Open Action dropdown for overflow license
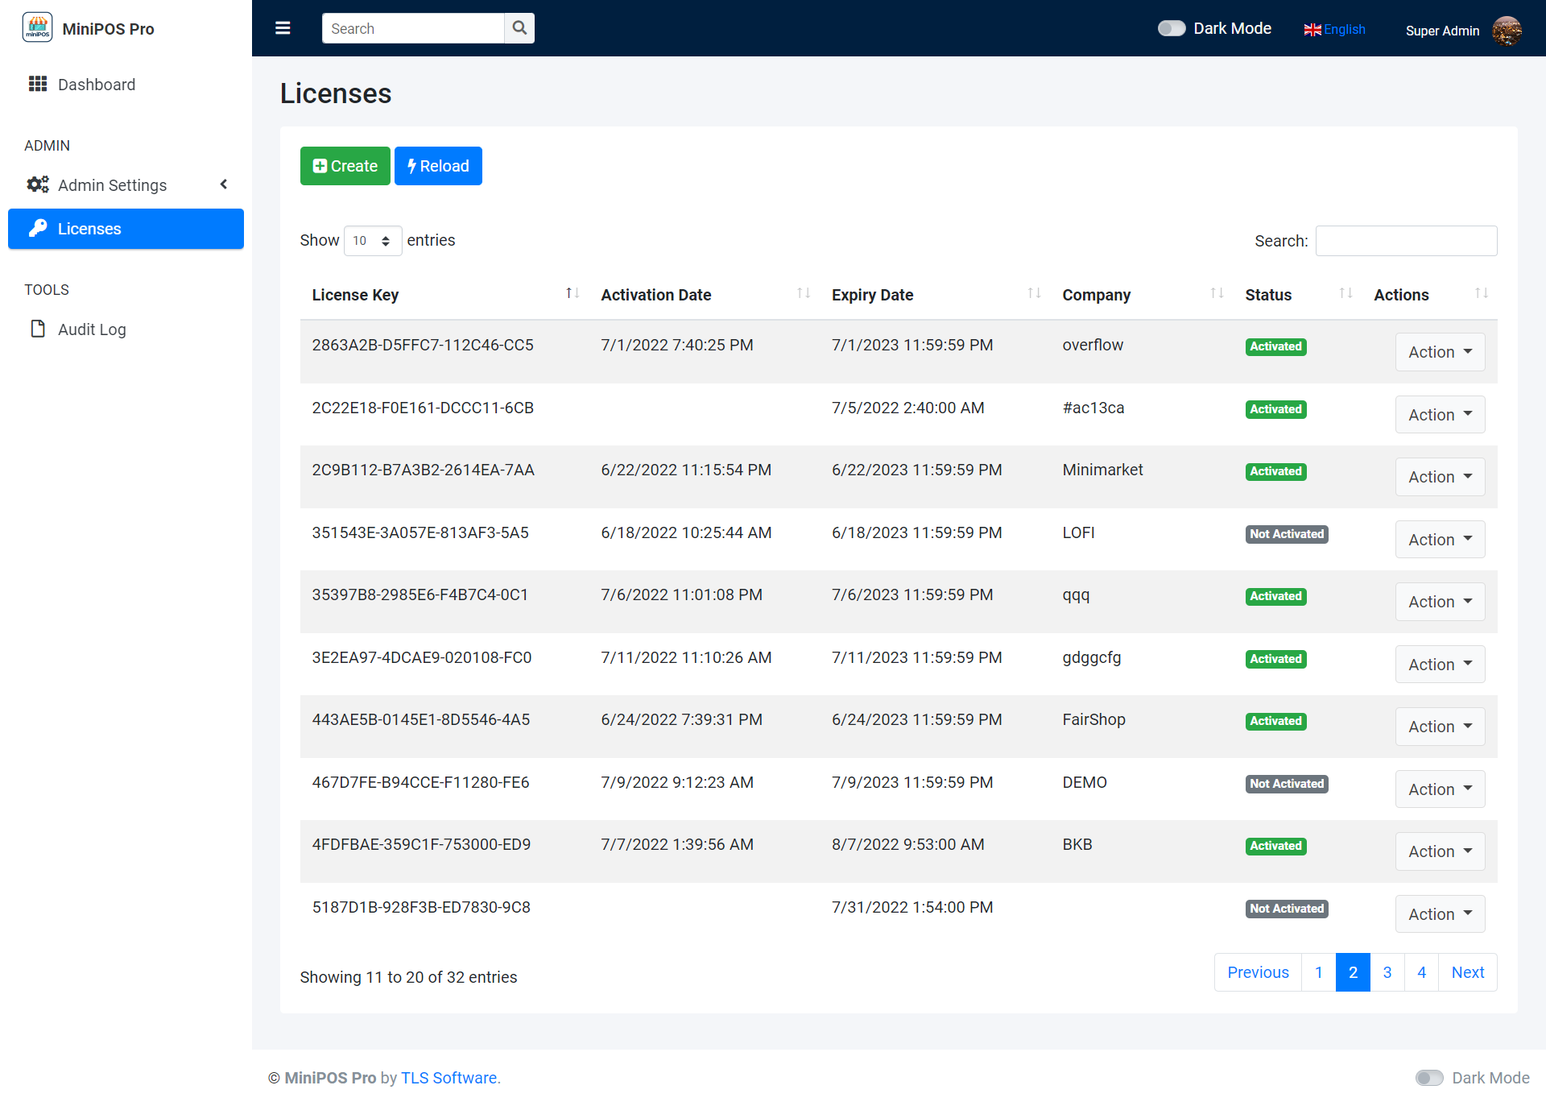1546x1106 pixels. 1440,352
